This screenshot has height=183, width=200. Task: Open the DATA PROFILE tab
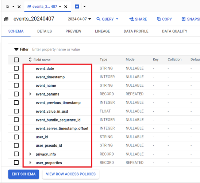click(x=136, y=31)
